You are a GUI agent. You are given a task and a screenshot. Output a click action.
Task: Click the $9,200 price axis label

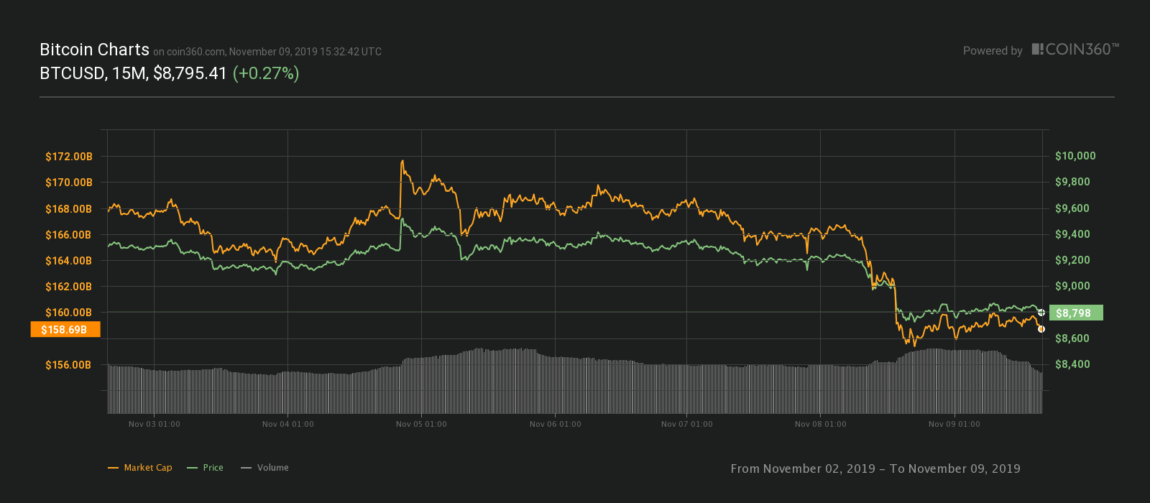pos(1073,260)
